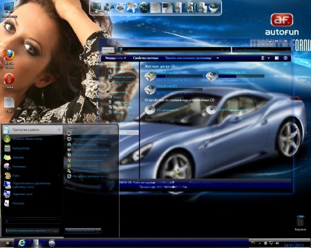Open the help icon in the Explorer toolbar
Viewport: 311px width, 248px height.
click(285, 58)
